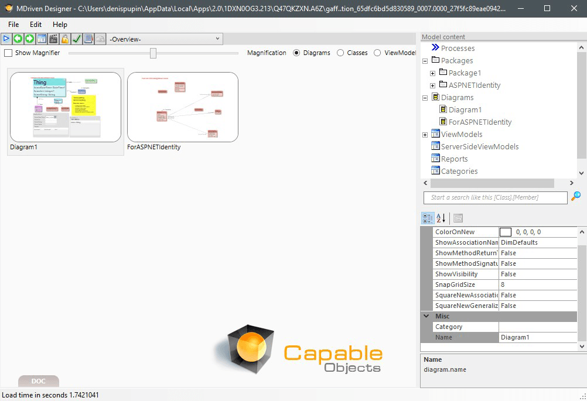Click the green forward arrow icon
Screen dimensions: 587x401
(29, 39)
